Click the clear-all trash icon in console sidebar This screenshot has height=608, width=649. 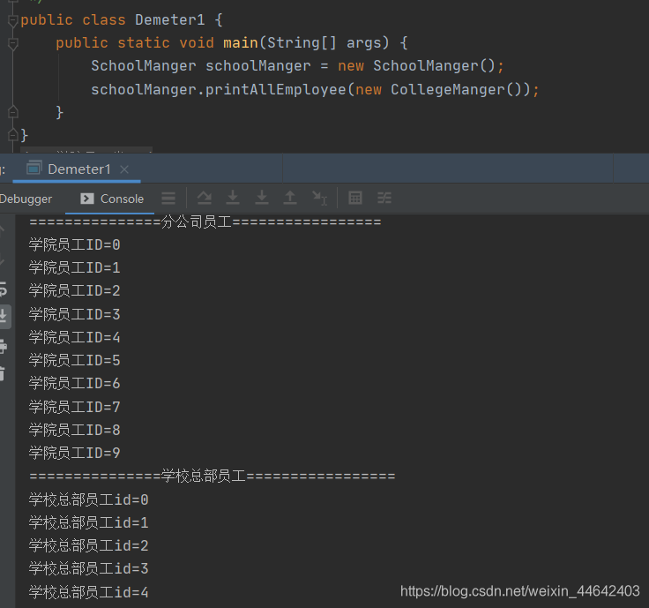tap(3, 373)
